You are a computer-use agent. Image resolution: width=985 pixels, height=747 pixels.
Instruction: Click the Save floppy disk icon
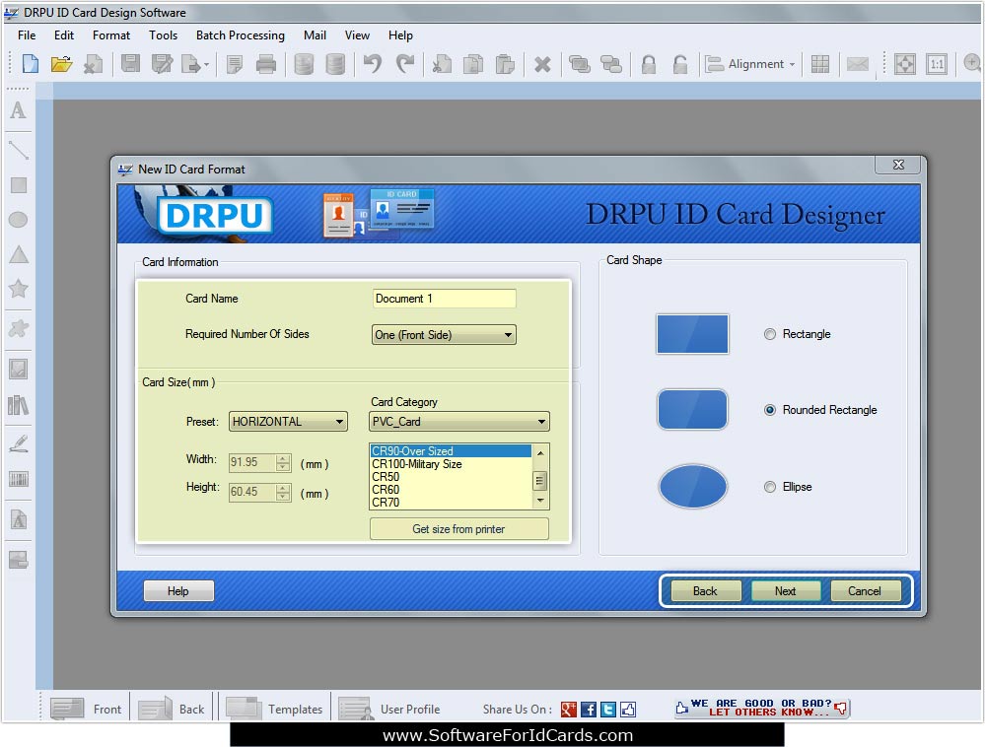[131, 64]
